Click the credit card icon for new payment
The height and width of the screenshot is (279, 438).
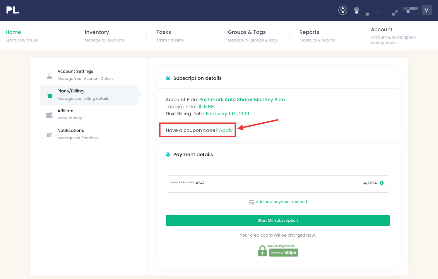click(251, 202)
